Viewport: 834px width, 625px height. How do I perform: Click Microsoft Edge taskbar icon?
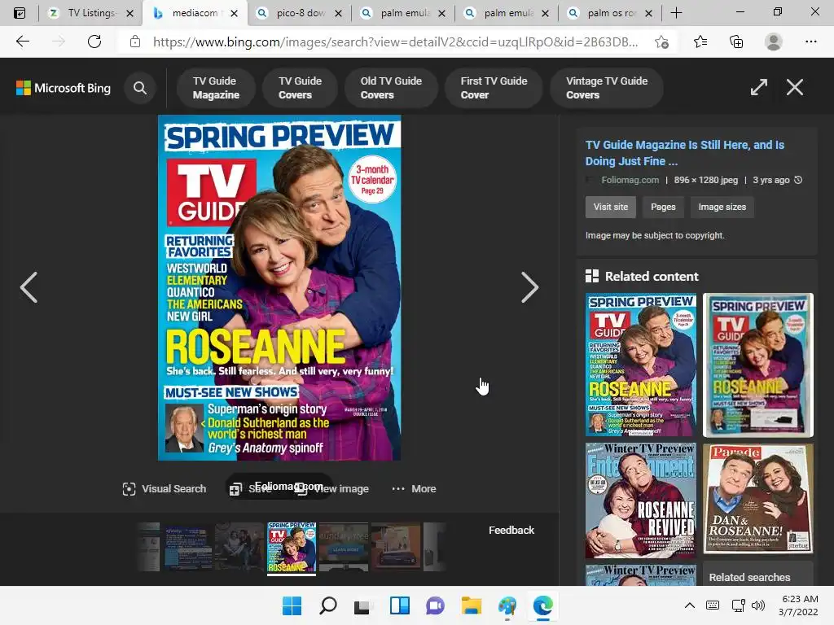click(x=542, y=605)
